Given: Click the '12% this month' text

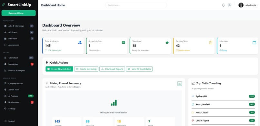Looking at the screenshot, I should (x=54, y=50).
